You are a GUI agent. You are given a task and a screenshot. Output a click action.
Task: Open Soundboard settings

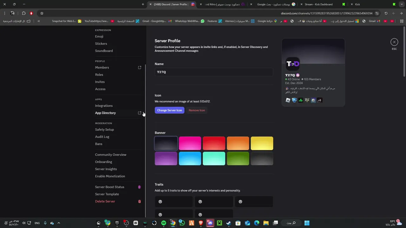coord(104,51)
